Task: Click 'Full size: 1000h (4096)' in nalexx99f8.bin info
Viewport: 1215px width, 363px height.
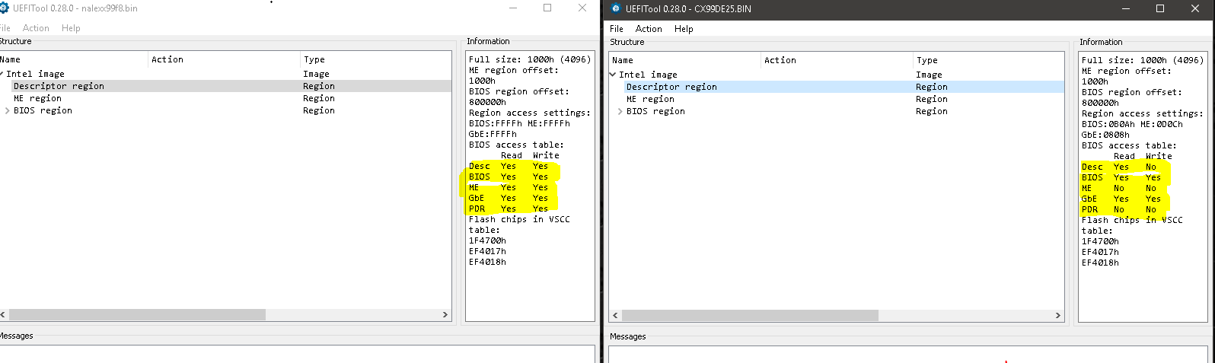Action: [x=530, y=59]
